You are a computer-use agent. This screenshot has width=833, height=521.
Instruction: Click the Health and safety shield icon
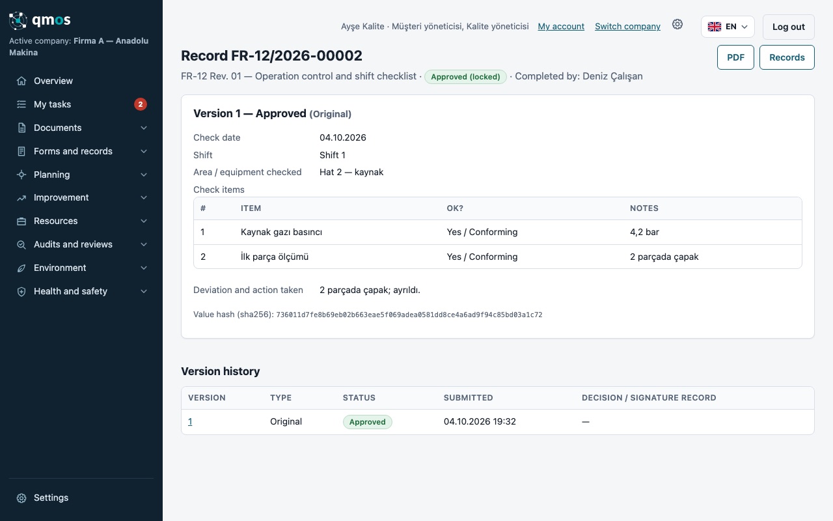21,291
